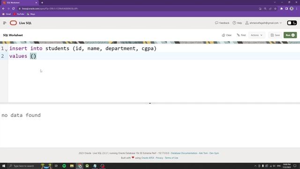Click the ENG language indicator
The image size is (300, 169).
[278, 166]
